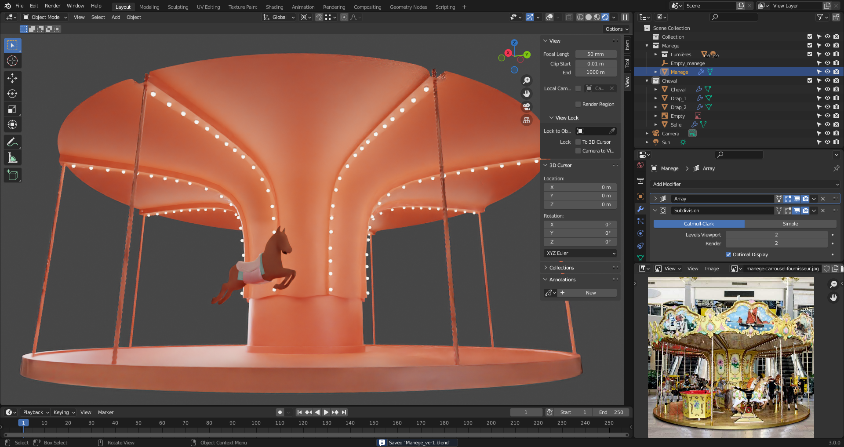Open the XYZ Euler rotation mode dropdown
Viewport: 844px width, 447px height.
pyautogui.click(x=580, y=253)
